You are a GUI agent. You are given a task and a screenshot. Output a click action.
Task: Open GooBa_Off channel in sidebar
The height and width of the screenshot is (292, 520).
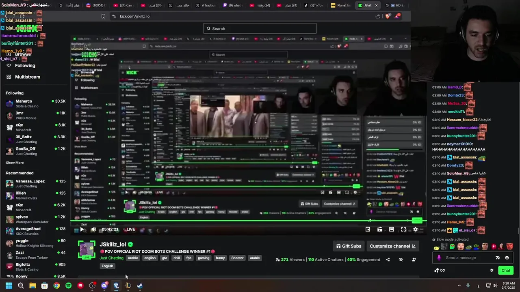tap(35, 151)
